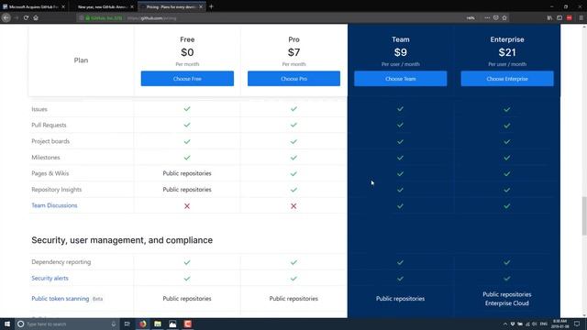
Task: Close the Microsoft Acquires GitHub tab
Action: point(63,6)
